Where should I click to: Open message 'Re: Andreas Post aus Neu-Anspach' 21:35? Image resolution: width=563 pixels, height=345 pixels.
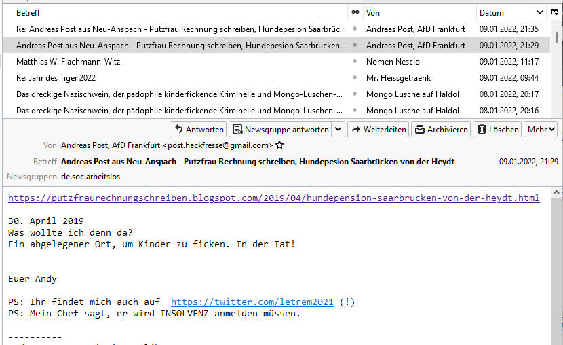pyautogui.click(x=181, y=29)
